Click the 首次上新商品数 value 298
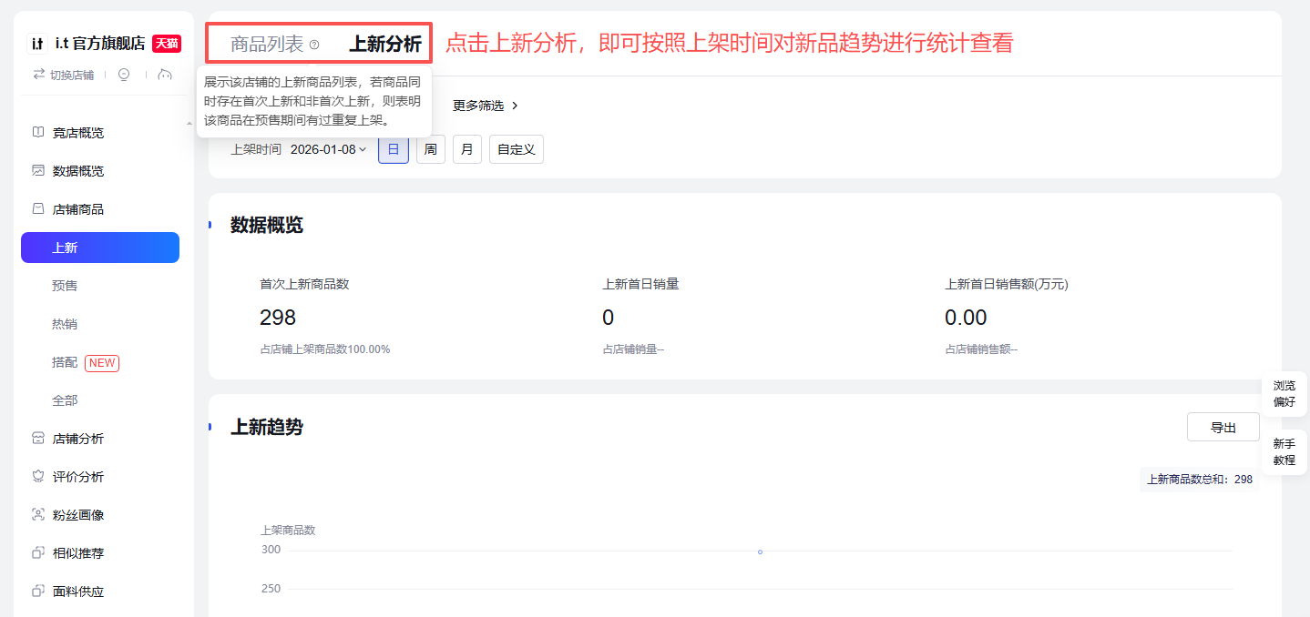The width and height of the screenshot is (1310, 617). pyautogui.click(x=278, y=318)
